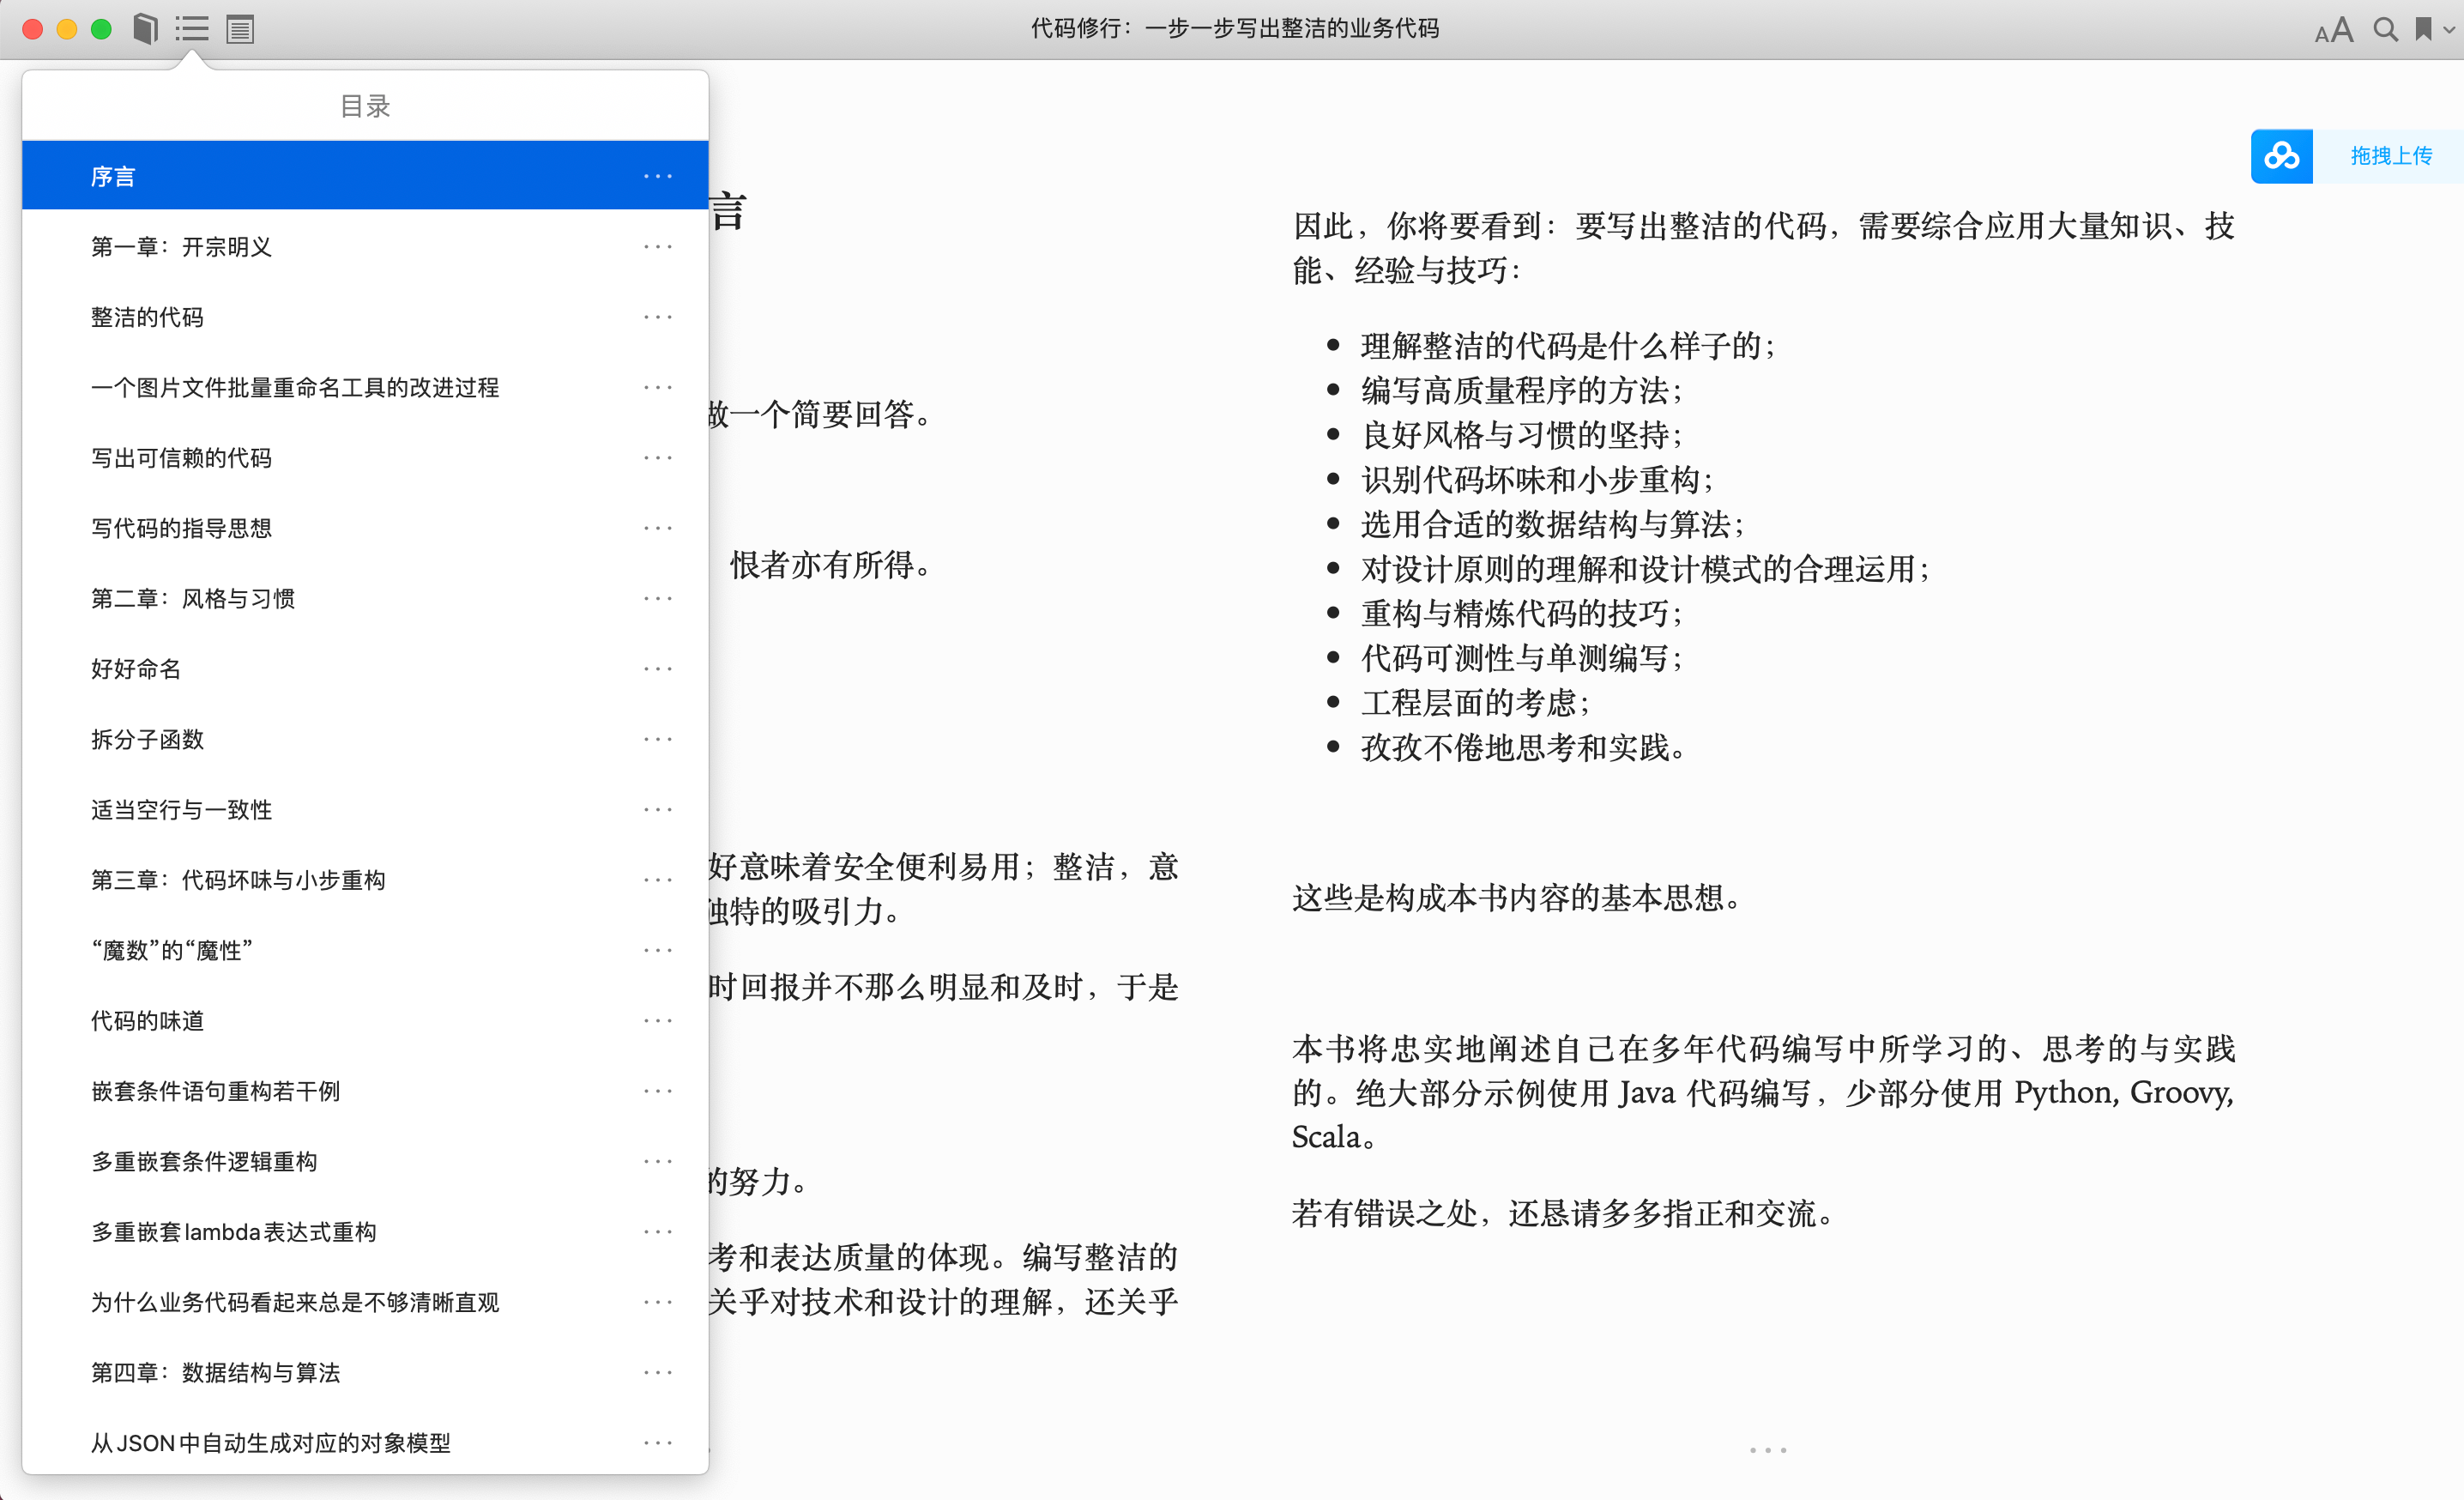
Task: Click the search magnifier icon
Action: [x=2386, y=30]
